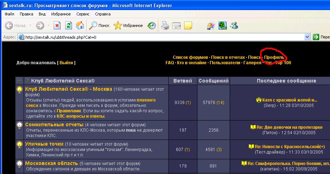Open the Search (Поиск) toolbar button

click(x=99, y=25)
